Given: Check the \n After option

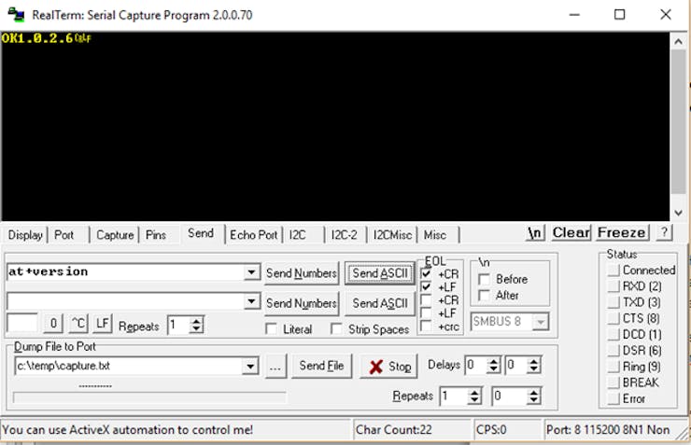Looking at the screenshot, I should tap(484, 295).
